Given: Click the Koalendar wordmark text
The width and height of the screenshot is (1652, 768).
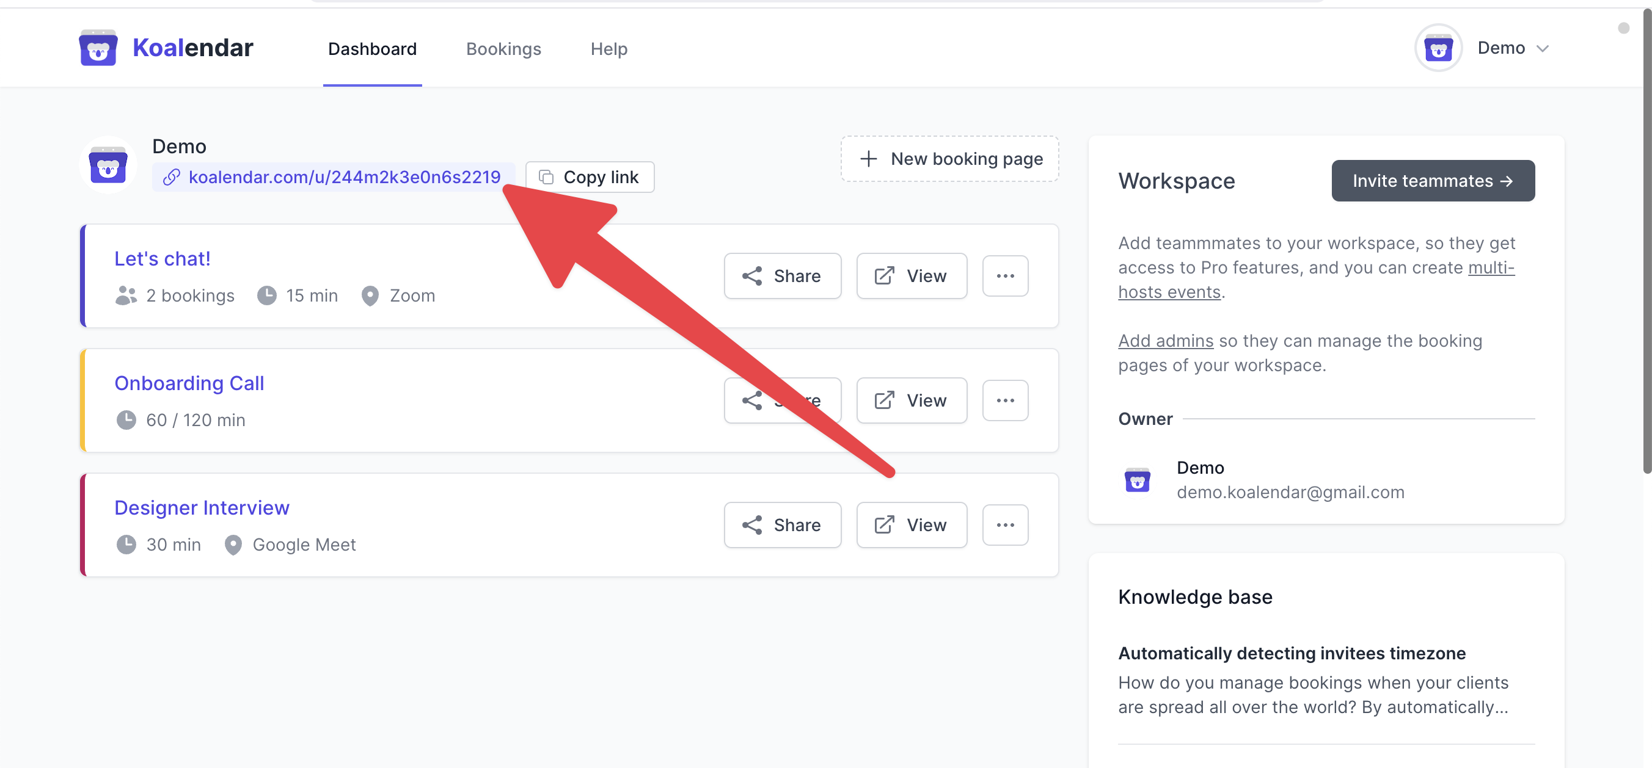Looking at the screenshot, I should [192, 48].
